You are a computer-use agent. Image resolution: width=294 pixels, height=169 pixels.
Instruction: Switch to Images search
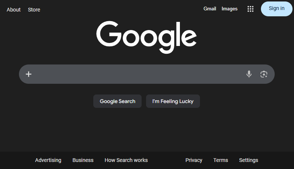[229, 9]
